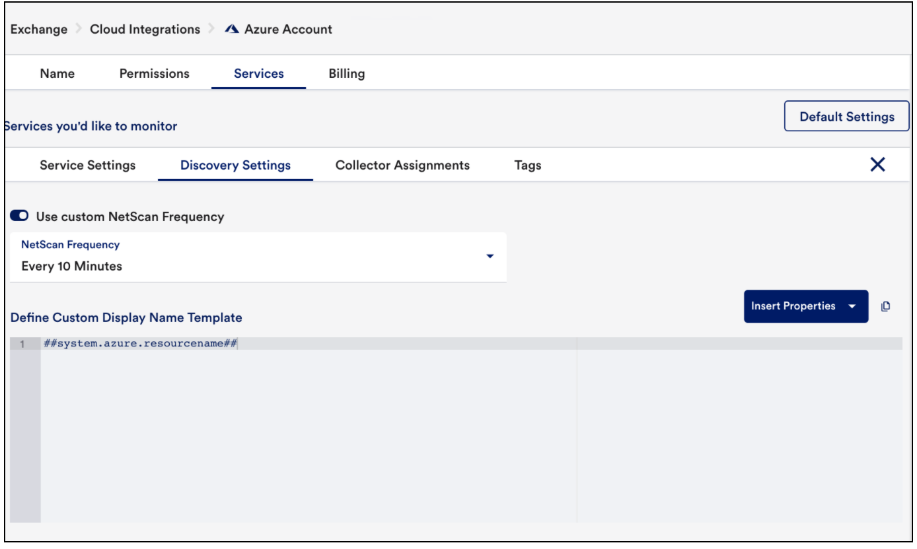Click the copy template icon
Viewport: 917px width, 549px height.
tap(887, 306)
